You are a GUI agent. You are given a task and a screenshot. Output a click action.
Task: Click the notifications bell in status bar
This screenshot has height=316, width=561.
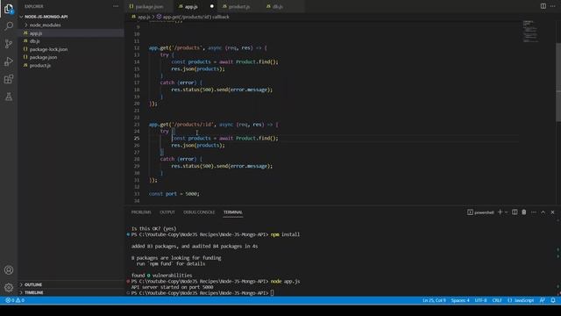pyautogui.click(x=553, y=300)
